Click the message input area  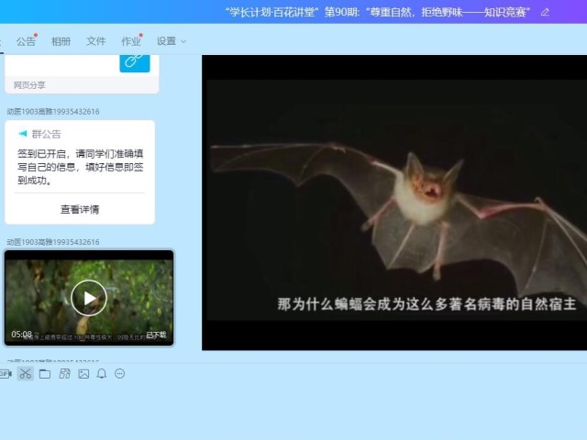coord(293,412)
